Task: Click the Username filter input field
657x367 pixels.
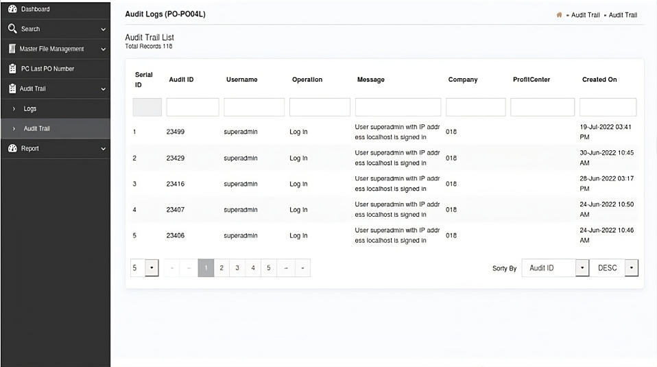Action: (x=254, y=107)
